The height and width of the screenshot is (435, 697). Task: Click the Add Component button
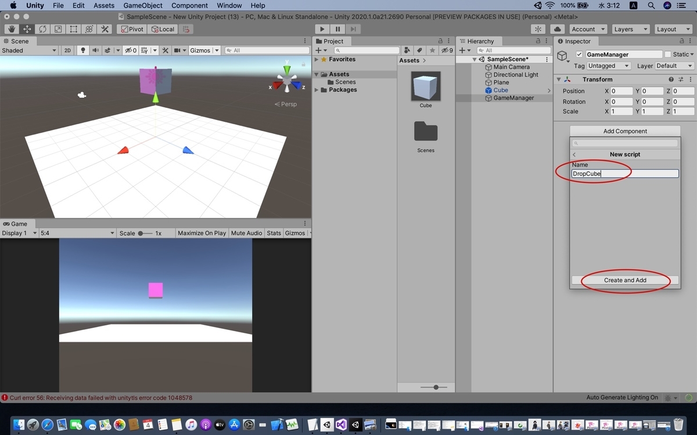click(625, 131)
